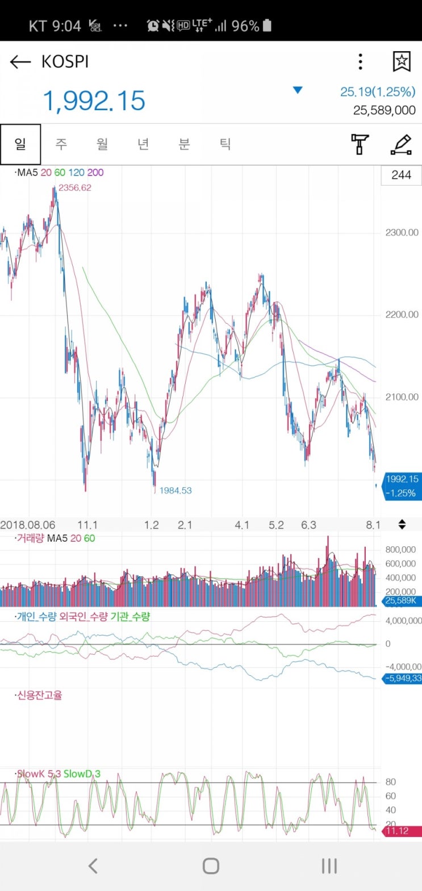Select the 년 yearly chart tab
Image resolution: width=422 pixels, height=891 pixels.
(x=143, y=144)
